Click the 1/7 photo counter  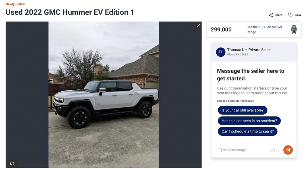12,164
